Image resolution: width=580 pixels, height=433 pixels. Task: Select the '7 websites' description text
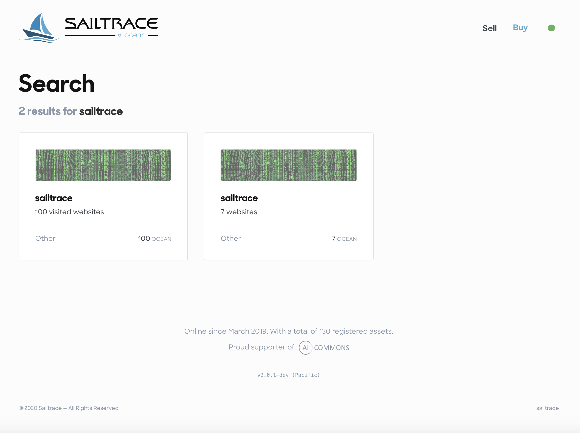coord(239,212)
